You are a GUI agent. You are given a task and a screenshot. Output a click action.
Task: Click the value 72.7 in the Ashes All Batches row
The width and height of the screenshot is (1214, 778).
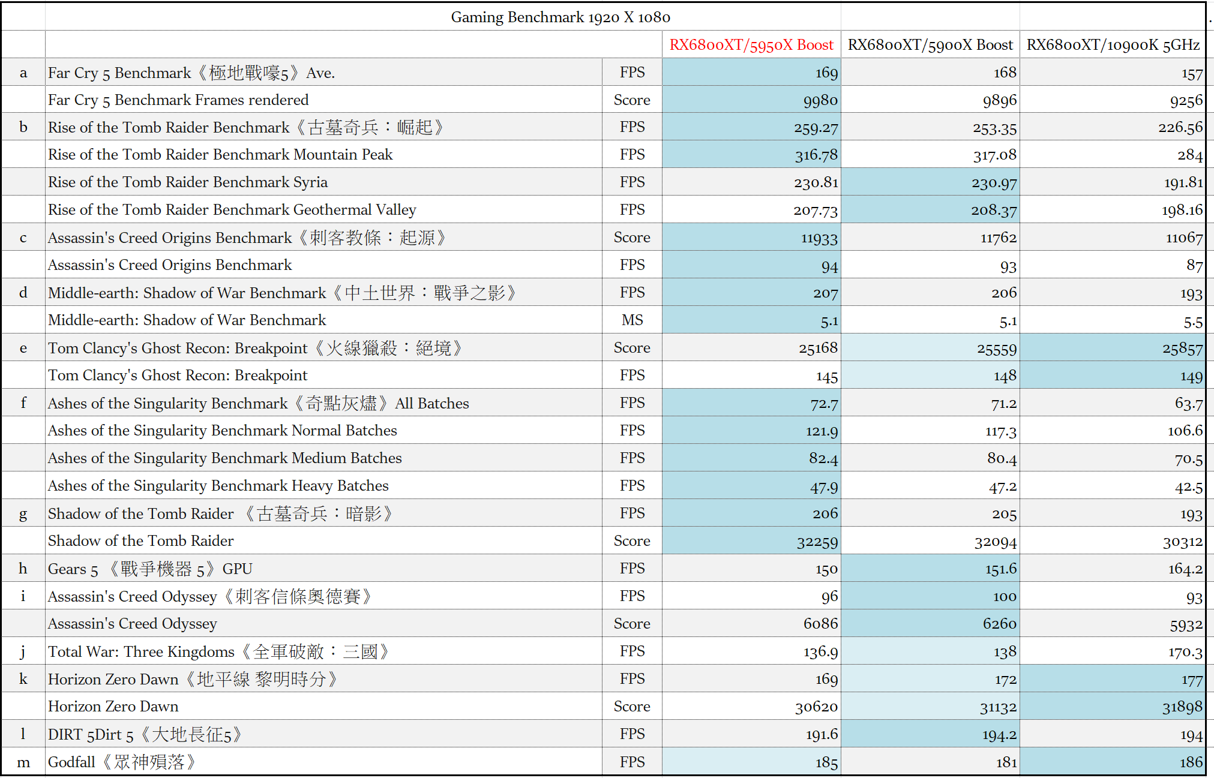pyautogui.click(x=824, y=404)
